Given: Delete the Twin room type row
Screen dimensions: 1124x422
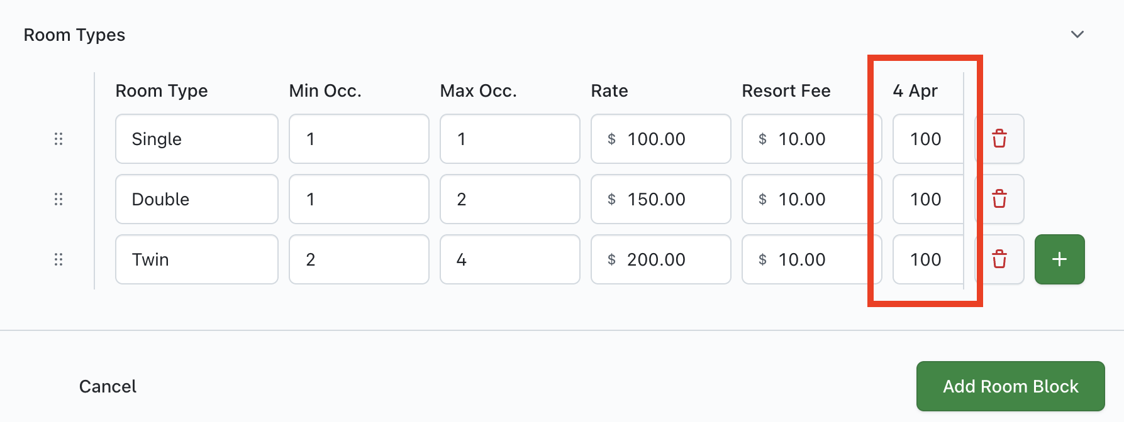Looking at the screenshot, I should click(x=999, y=259).
